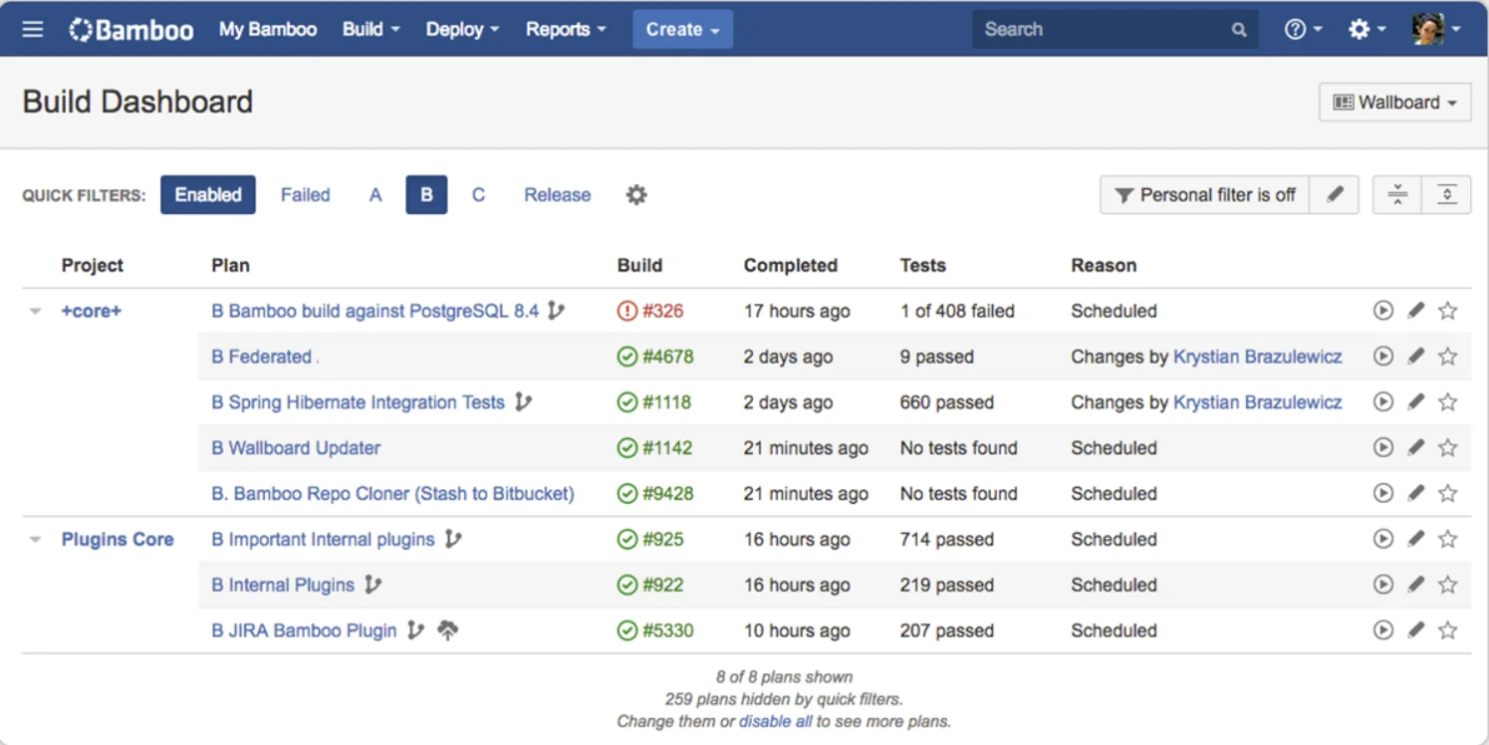Click the disable all link
Image resolution: width=1489 pixels, height=745 pixels.
(x=776, y=721)
